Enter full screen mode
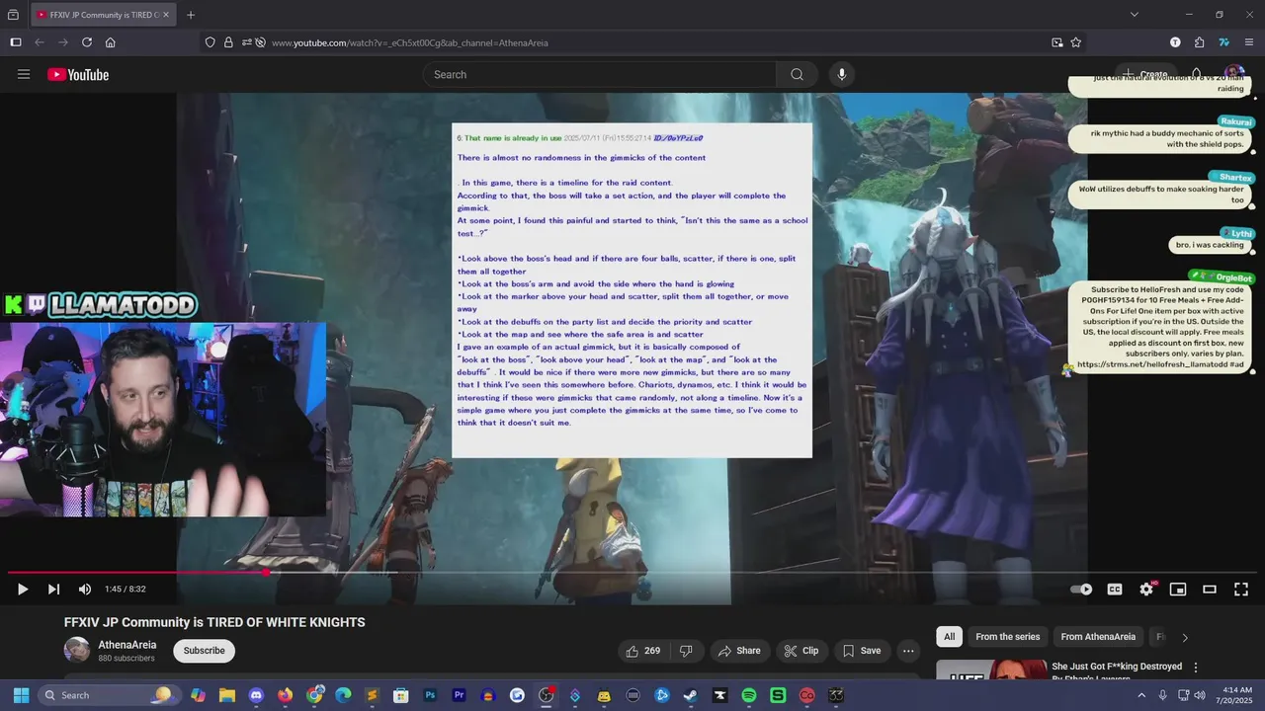1265x711 pixels. tap(1241, 590)
